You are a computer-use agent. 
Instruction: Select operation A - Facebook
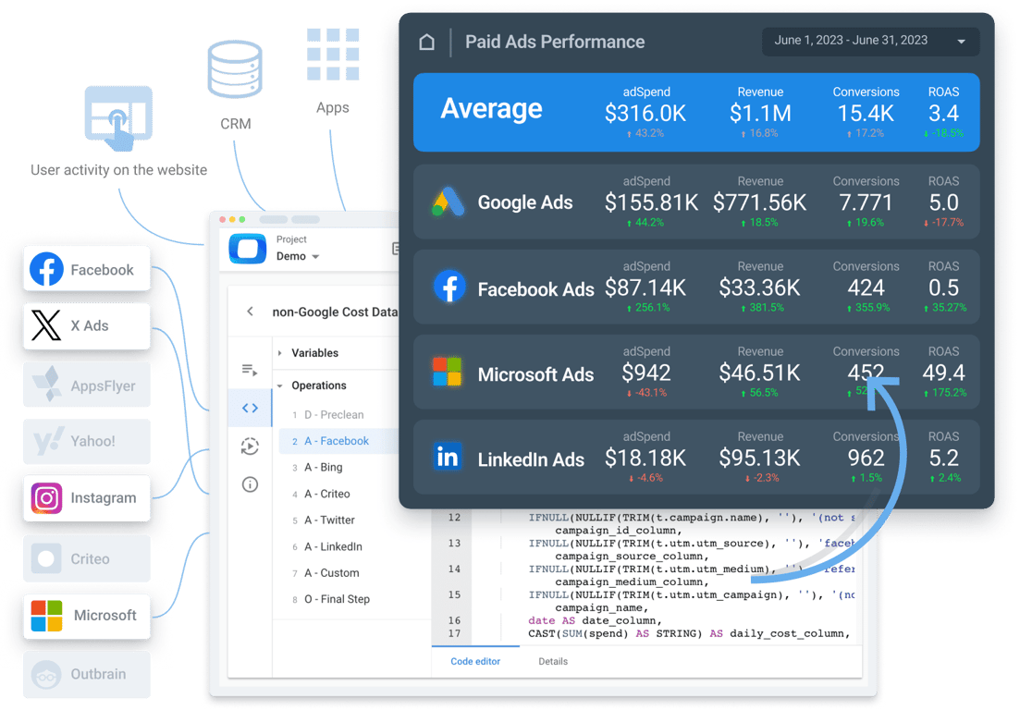pyautogui.click(x=338, y=441)
